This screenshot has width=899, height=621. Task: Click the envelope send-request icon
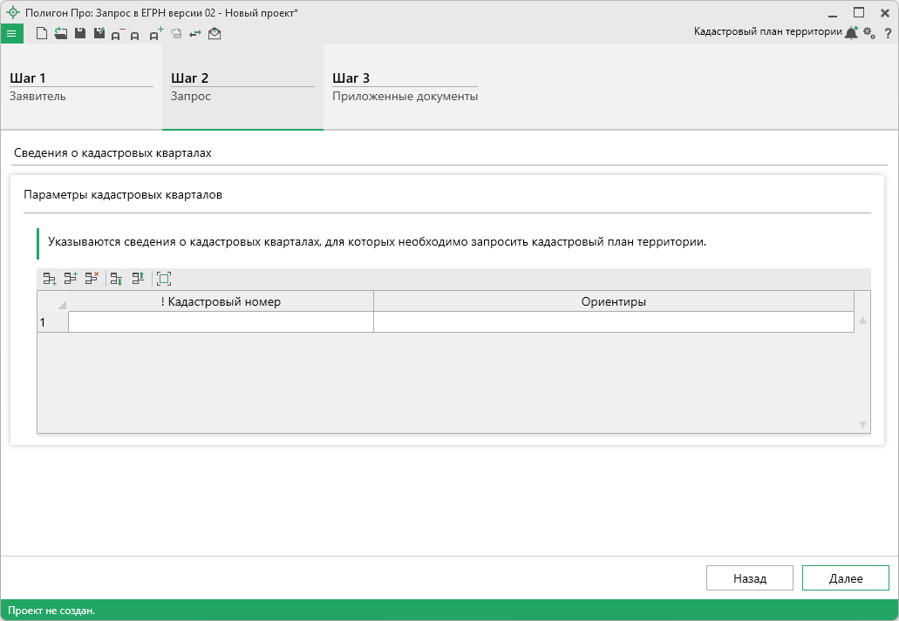(x=215, y=34)
